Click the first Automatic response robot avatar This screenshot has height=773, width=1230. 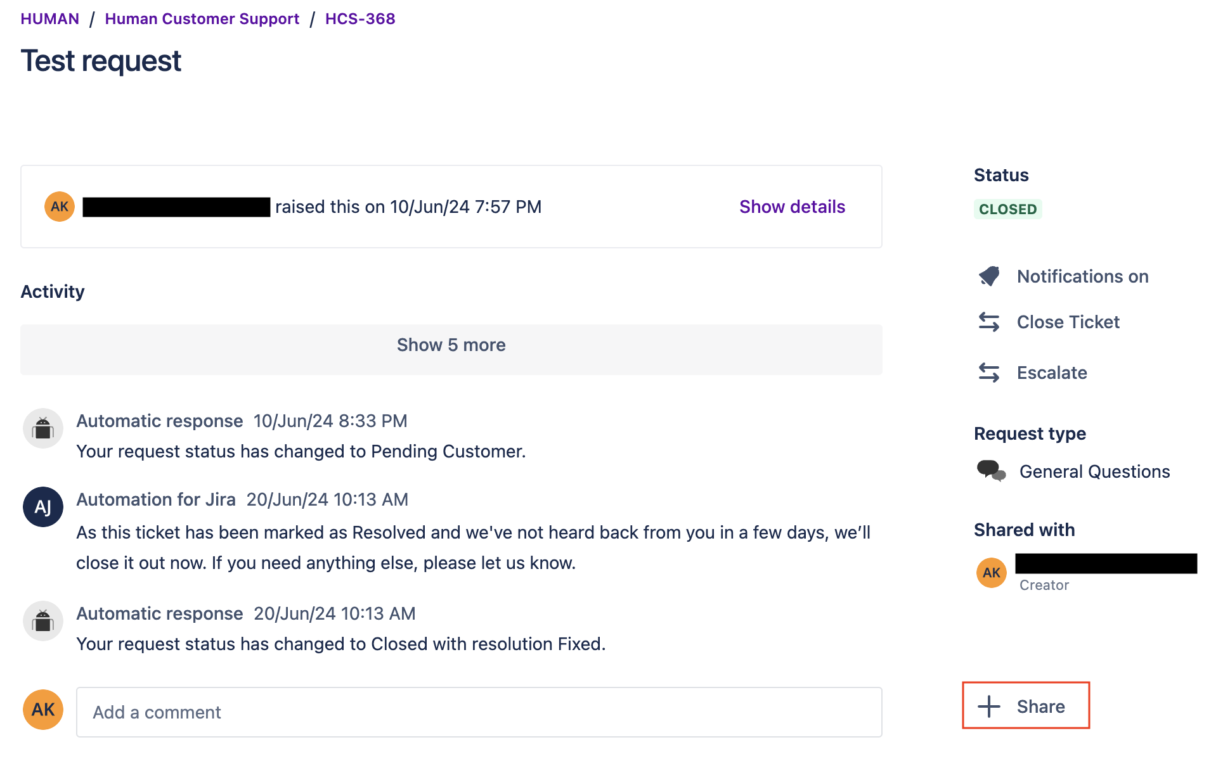click(x=43, y=428)
